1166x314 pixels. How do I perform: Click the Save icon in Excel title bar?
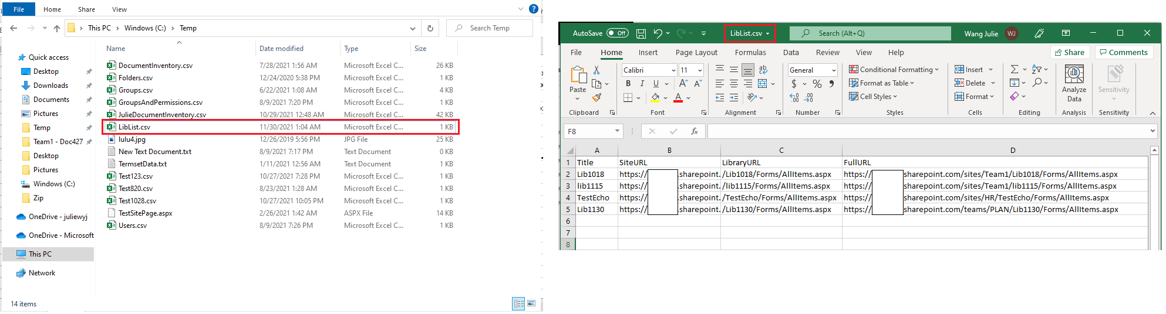[641, 33]
